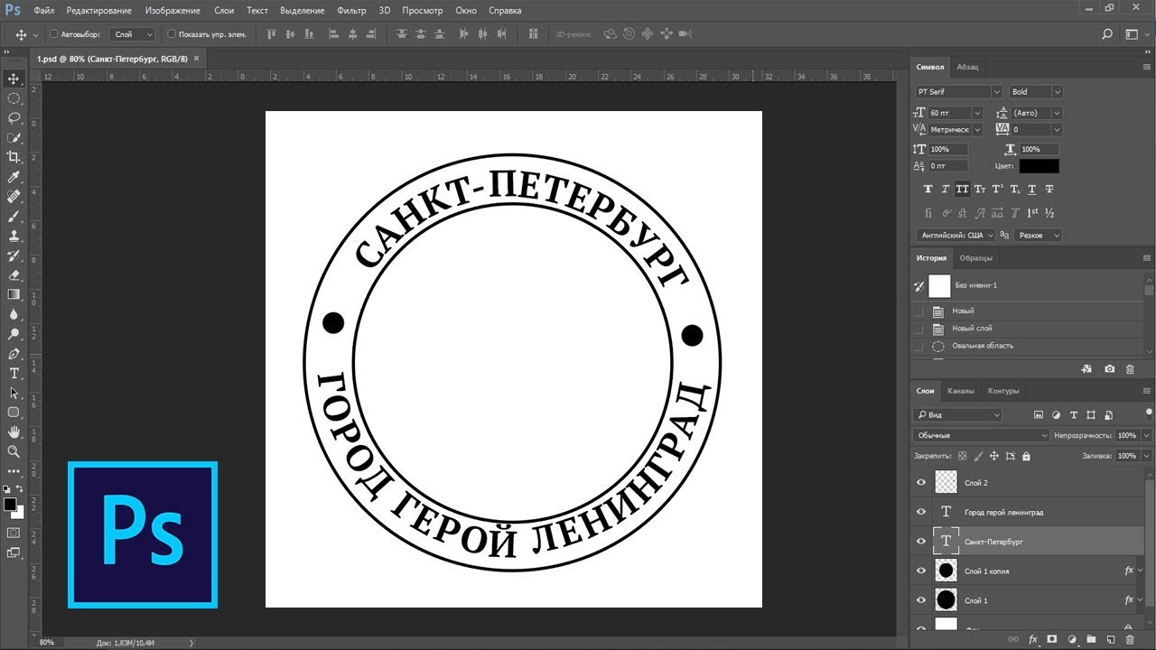Open the Файл menu
Screen dimensions: 1156x650
click(x=44, y=11)
